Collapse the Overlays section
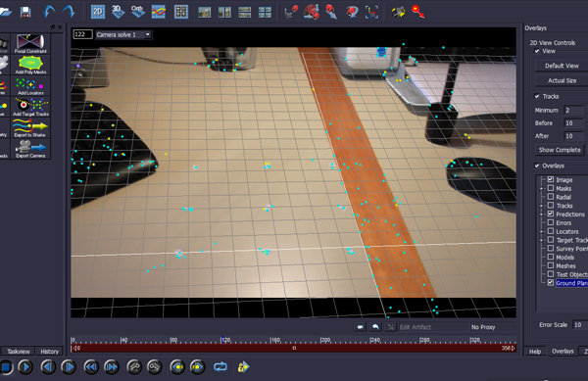588x381 pixels. tap(537, 166)
